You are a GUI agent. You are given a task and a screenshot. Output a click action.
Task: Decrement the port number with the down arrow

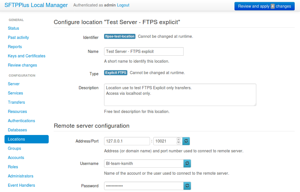[178, 143]
